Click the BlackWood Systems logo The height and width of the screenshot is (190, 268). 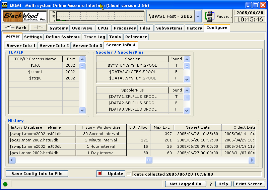point(25,16)
